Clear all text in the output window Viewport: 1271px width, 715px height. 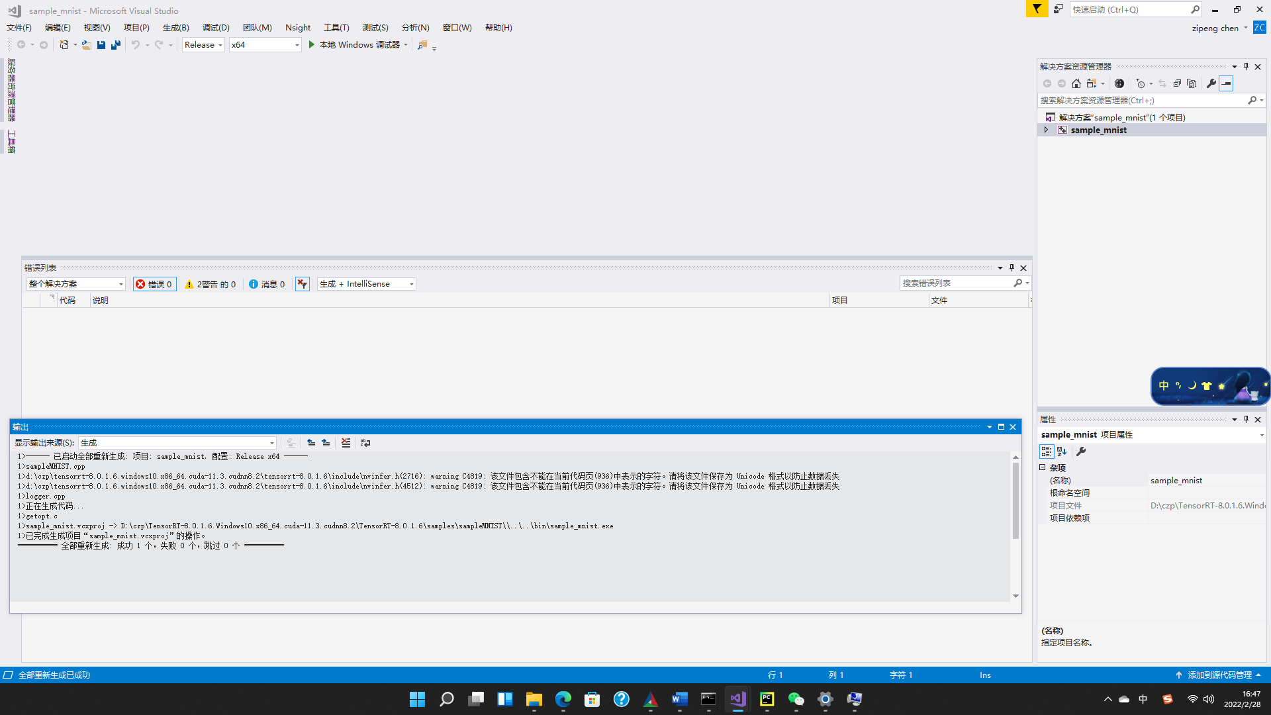(346, 443)
